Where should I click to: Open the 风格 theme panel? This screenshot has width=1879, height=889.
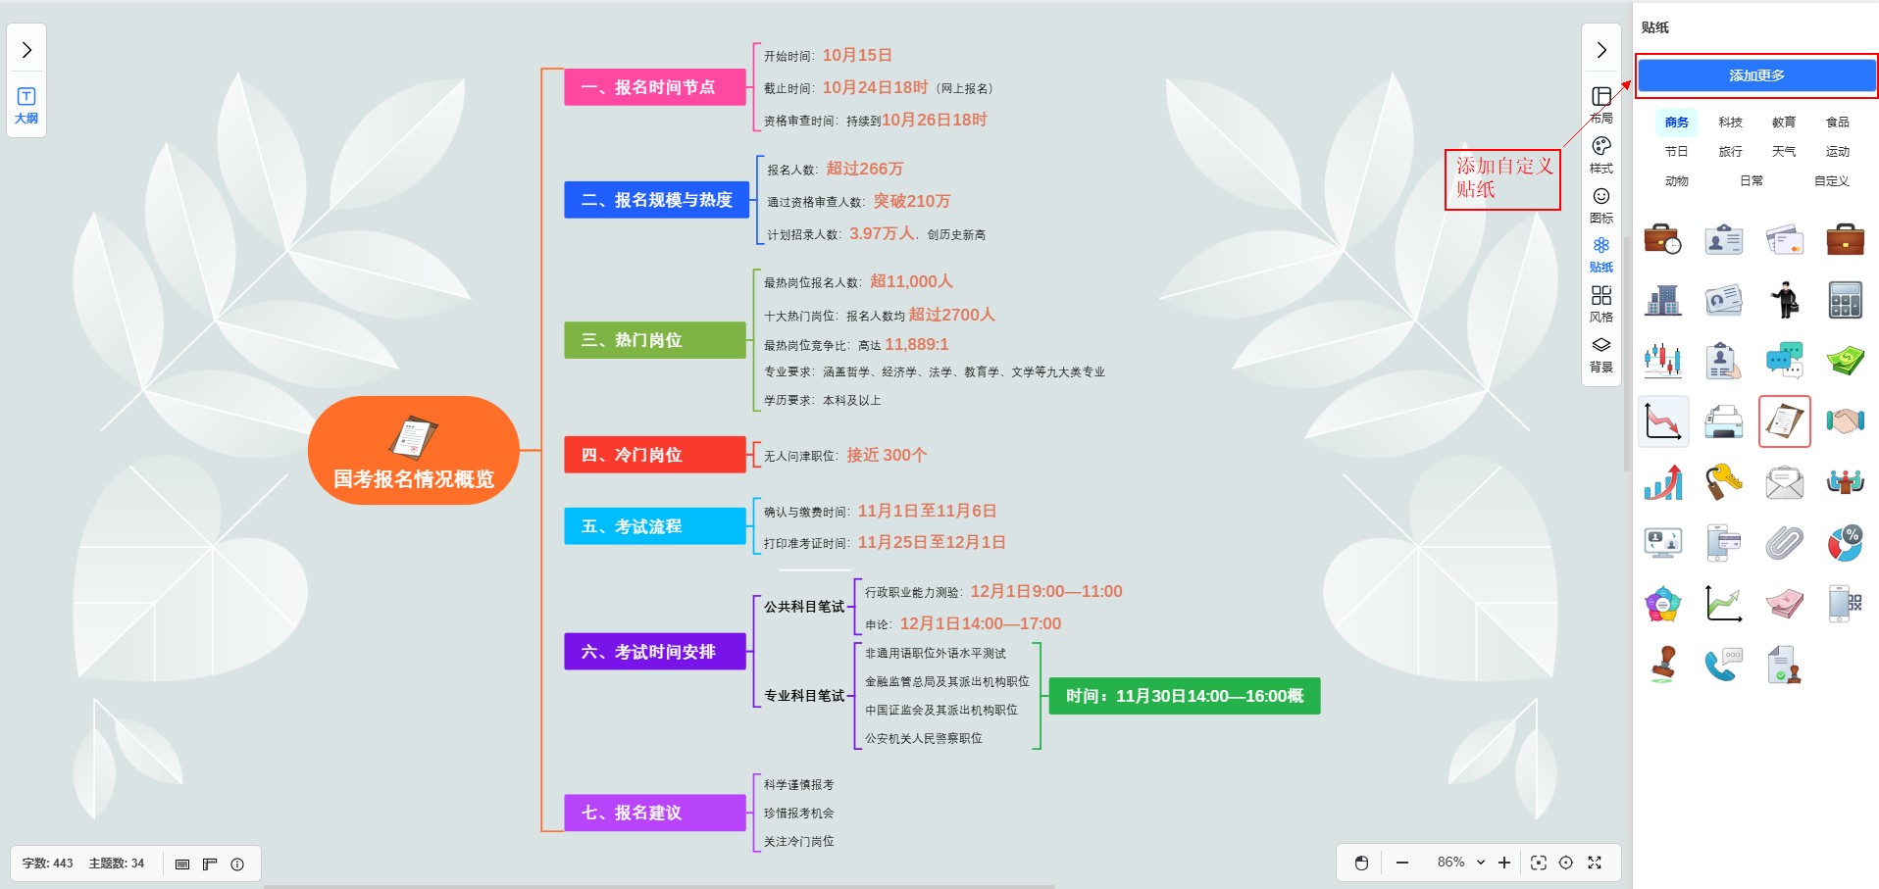coord(1600,304)
